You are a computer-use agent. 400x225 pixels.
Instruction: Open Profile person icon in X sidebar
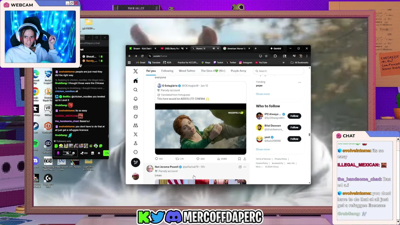[x=135, y=143]
